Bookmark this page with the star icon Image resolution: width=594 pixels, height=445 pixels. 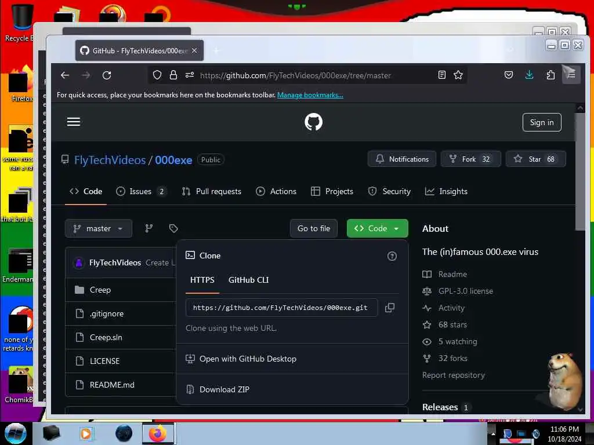pos(458,75)
